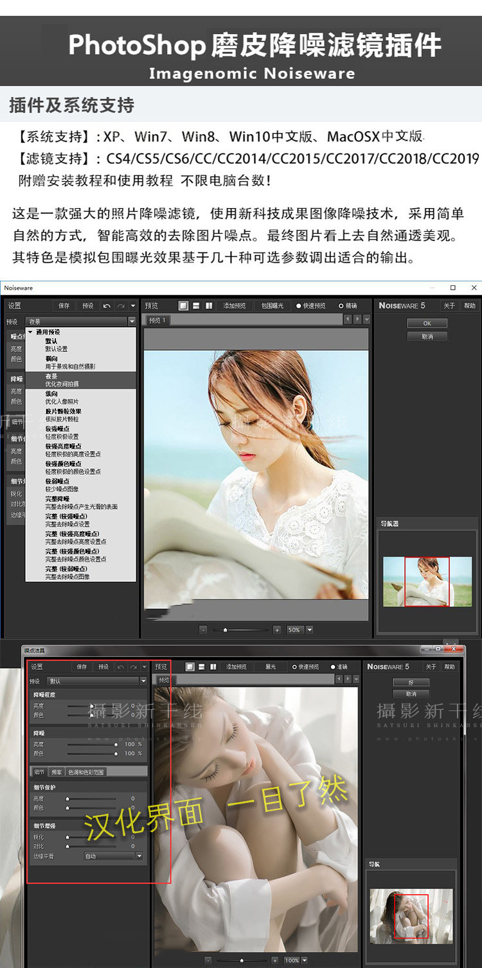Image resolution: width=482 pixels, height=968 pixels.
Task: Switch to 细节 tab in lower window
Action: [x=39, y=771]
